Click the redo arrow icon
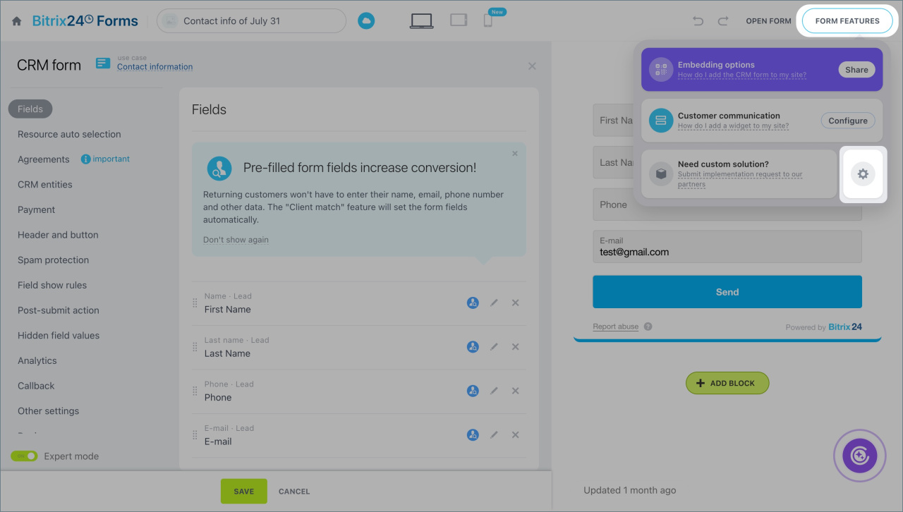 coord(722,21)
